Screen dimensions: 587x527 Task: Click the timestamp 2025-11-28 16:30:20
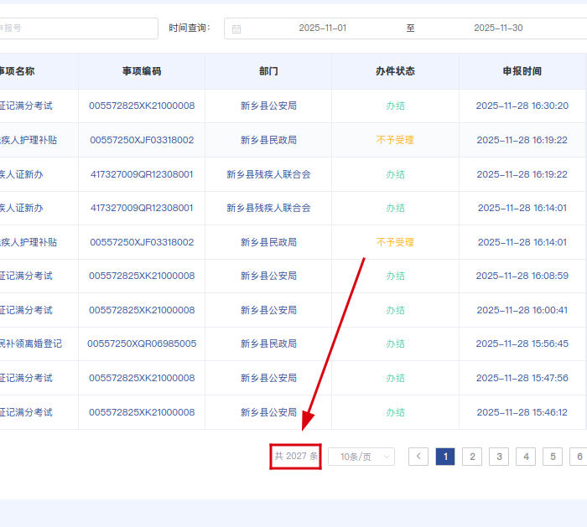[522, 106]
